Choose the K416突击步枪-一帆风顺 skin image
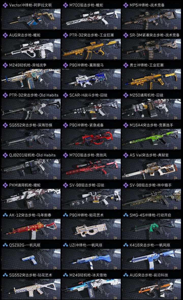183x300 pixels. [x=151, y=259]
